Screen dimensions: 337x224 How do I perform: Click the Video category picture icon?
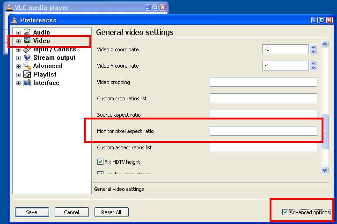tap(27, 41)
